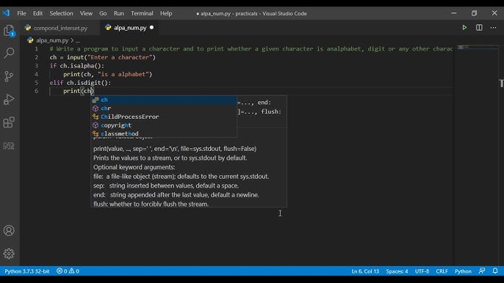Change the CRLF line ending setting
Image resolution: width=504 pixels, height=283 pixels.
[442, 271]
